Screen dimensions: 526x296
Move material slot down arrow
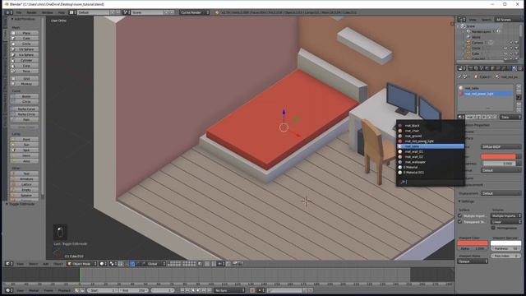point(519,109)
